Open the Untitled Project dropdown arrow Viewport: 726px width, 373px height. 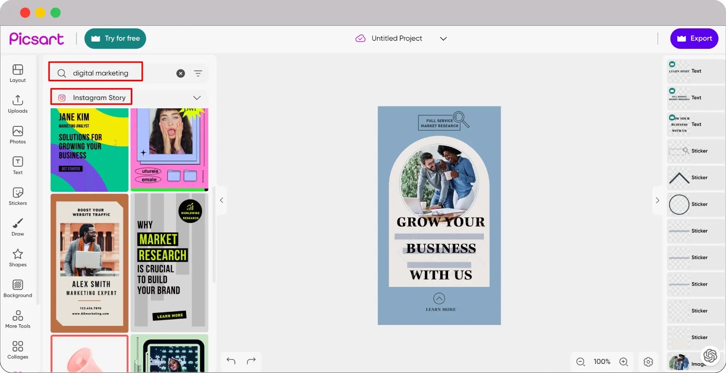pos(444,39)
